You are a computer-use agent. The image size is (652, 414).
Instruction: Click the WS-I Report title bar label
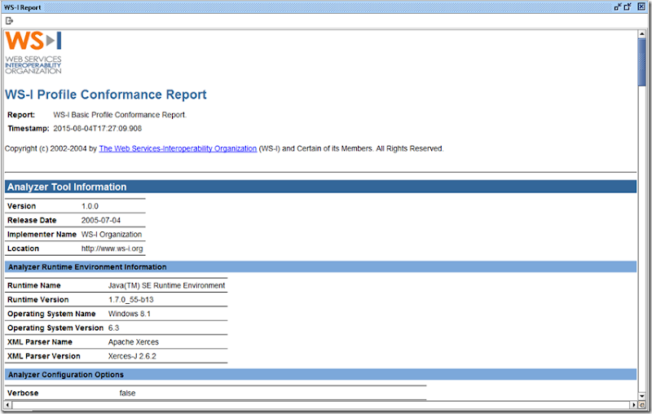point(23,7)
